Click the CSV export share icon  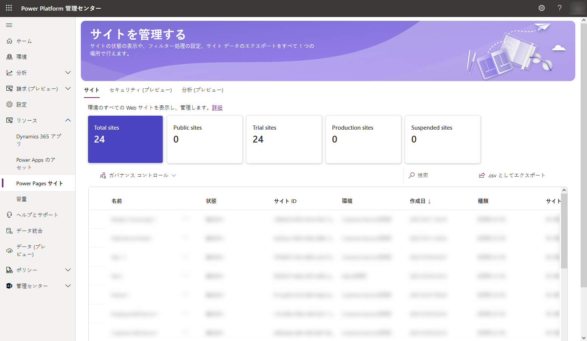(482, 175)
